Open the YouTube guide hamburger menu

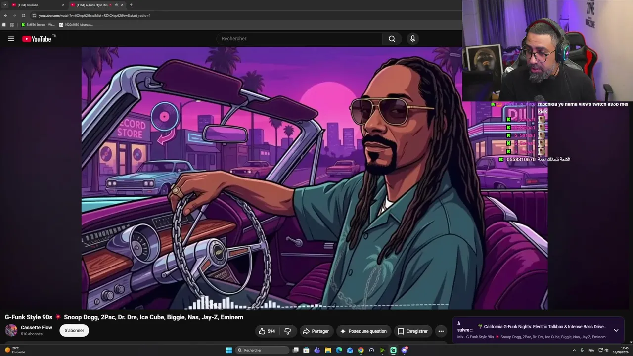pos(11,39)
